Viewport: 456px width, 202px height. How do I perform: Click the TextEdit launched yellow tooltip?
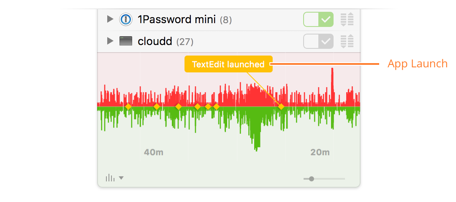[x=228, y=64]
